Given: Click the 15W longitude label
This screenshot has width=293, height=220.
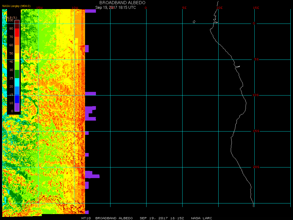Looking at the screenshot, I should [x=39, y=8].
